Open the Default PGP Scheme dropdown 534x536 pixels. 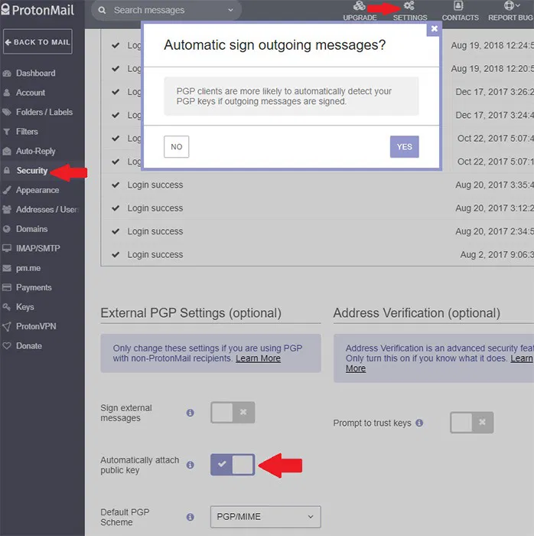point(265,517)
